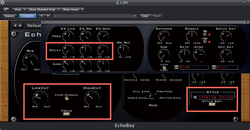The image size is (250, 130).
Task: Click EchoBoy next preset arrow near Default
Action: click(20, 26)
